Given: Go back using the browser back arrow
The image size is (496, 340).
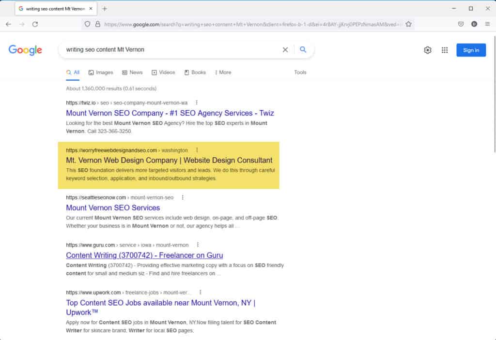Looking at the screenshot, I should (9, 24).
